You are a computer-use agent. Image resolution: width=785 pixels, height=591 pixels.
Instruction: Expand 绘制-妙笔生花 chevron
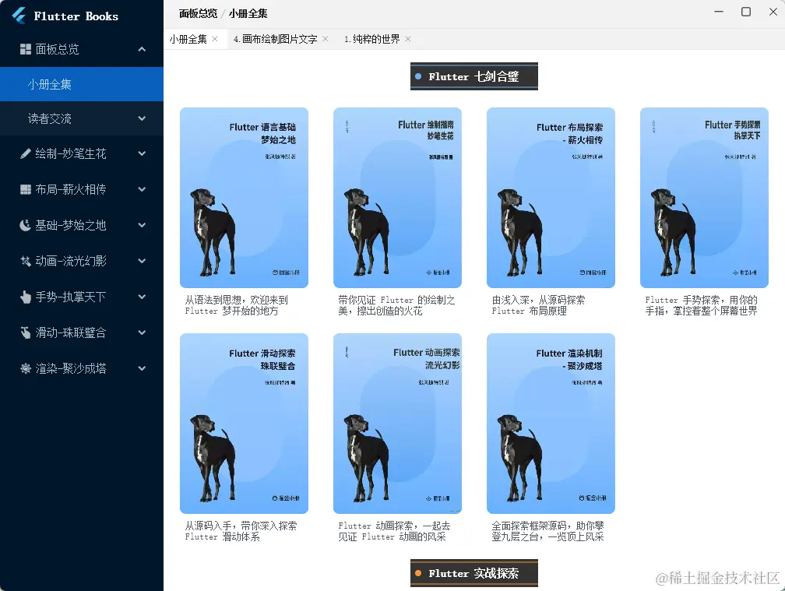(142, 153)
